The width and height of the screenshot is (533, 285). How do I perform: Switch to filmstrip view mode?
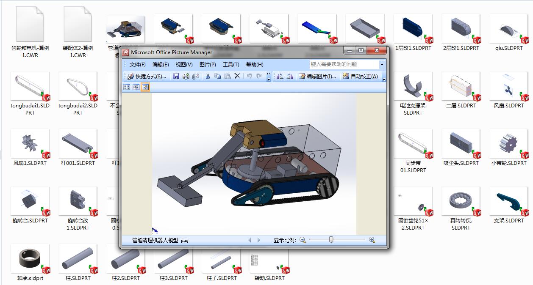[136, 87]
